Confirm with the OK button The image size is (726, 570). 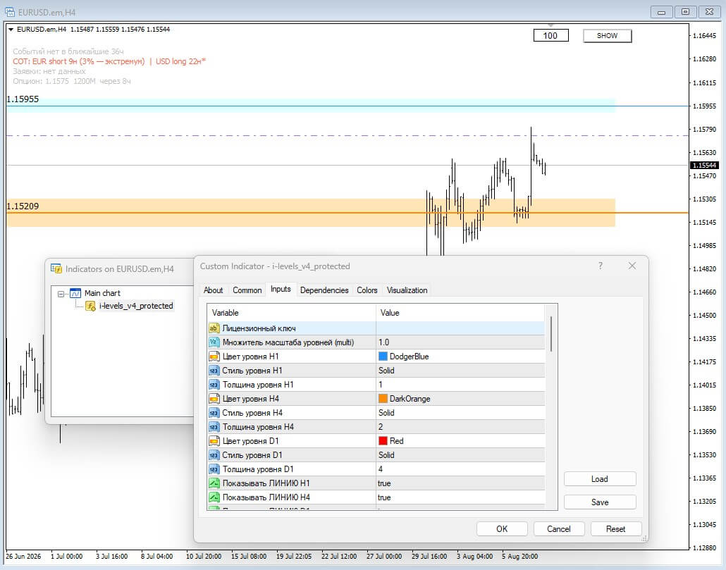coord(502,529)
